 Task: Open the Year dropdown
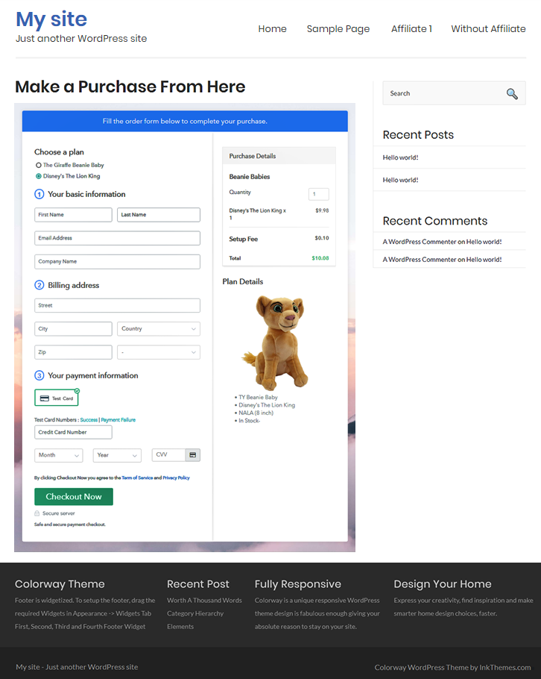coord(117,455)
